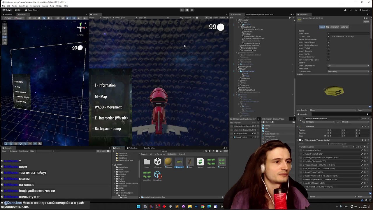This screenshot has height=210, width=373.
Task: Click the In Assets search filter
Action: coord(171,154)
